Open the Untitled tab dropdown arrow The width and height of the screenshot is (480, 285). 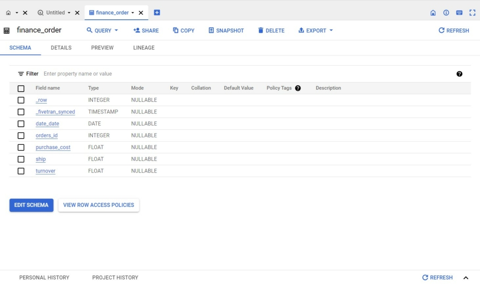click(69, 13)
